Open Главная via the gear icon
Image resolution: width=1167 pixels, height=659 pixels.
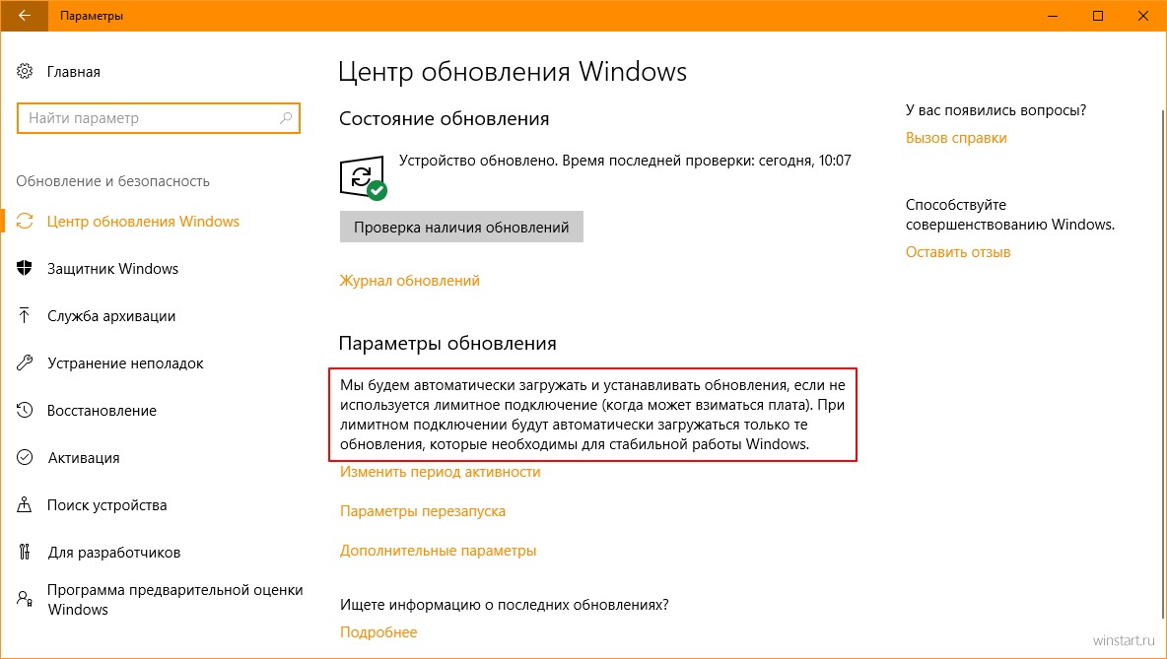[25, 71]
